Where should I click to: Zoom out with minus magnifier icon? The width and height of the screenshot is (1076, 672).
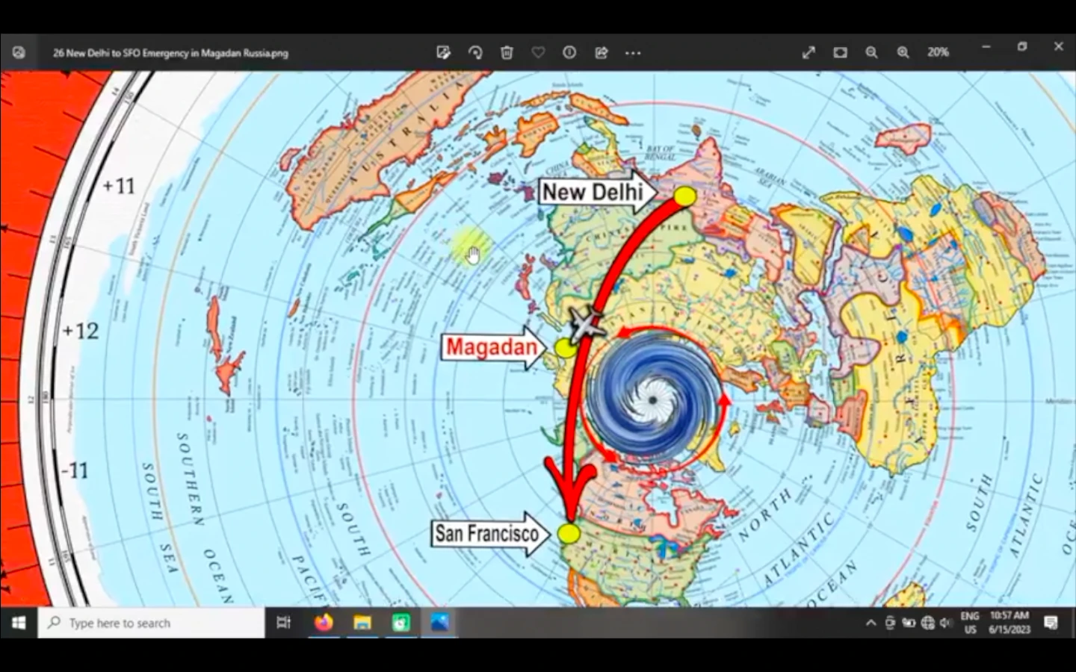(871, 52)
